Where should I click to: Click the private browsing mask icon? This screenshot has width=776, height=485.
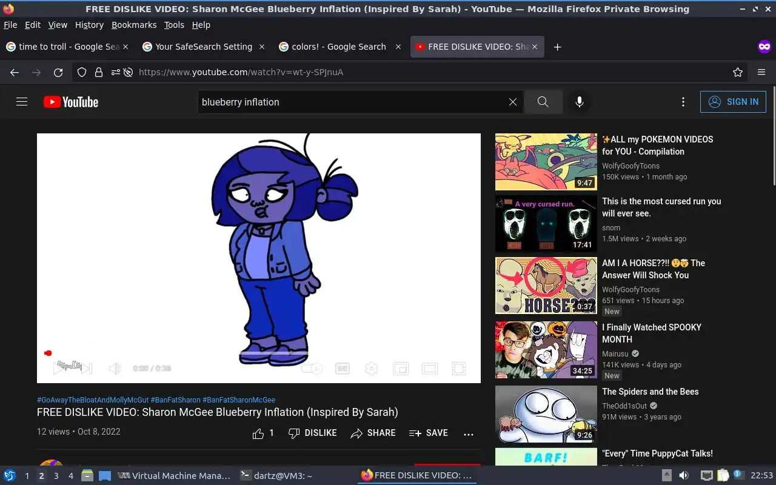point(764,47)
